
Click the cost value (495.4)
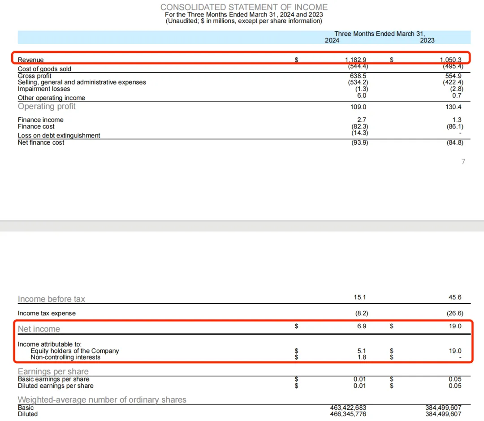point(453,66)
